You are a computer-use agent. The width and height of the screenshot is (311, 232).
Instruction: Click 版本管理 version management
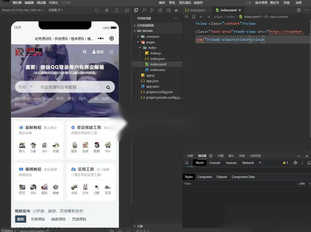(x=261, y=3)
